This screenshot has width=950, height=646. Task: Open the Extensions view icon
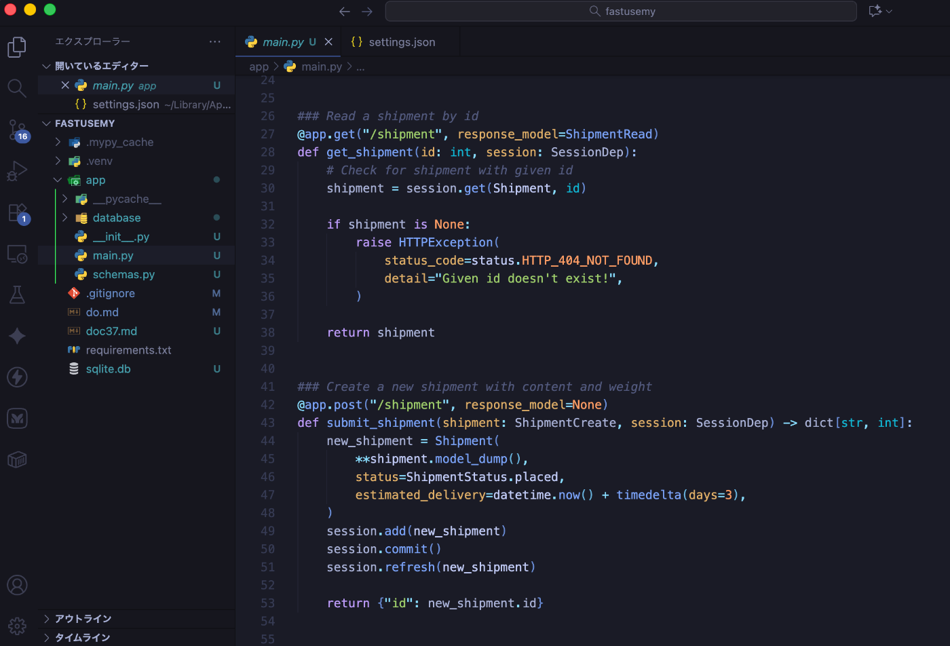(x=17, y=212)
